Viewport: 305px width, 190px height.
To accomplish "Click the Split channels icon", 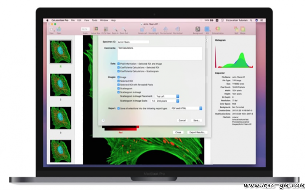I will [x=236, y=29].
